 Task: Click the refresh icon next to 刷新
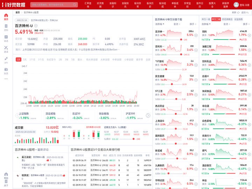click(x=238, y=13)
